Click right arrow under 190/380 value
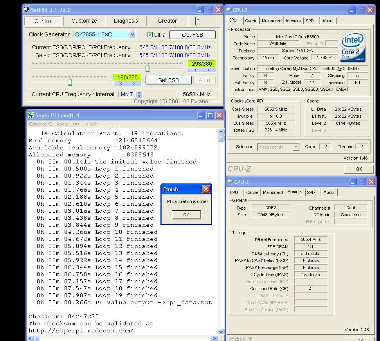Screen dimensions: 380x341 [134, 83]
